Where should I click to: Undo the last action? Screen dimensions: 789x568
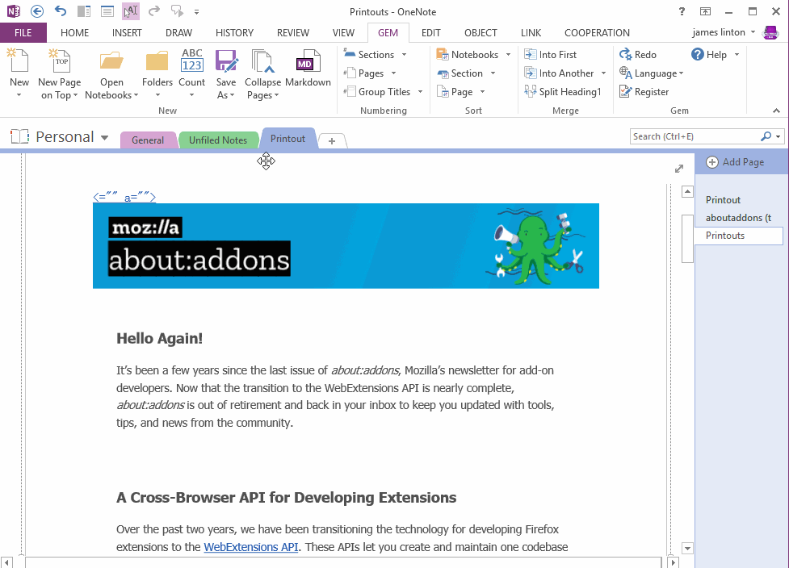[x=61, y=11]
